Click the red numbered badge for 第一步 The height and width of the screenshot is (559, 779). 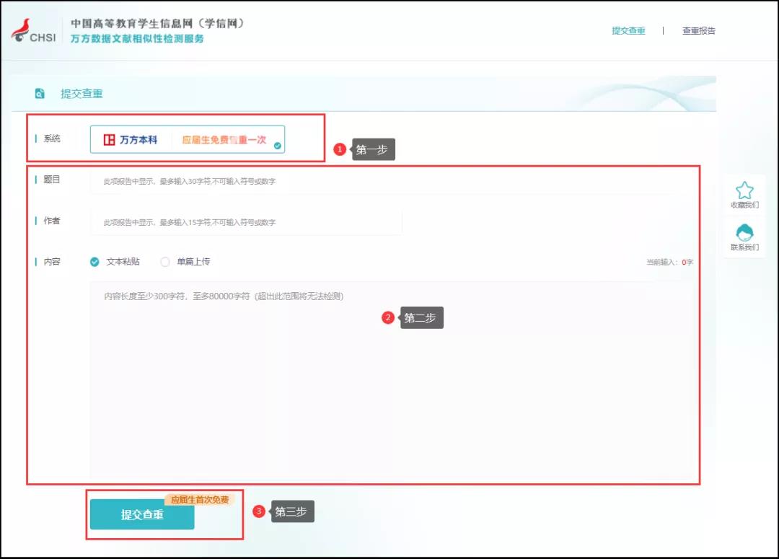[339, 149]
